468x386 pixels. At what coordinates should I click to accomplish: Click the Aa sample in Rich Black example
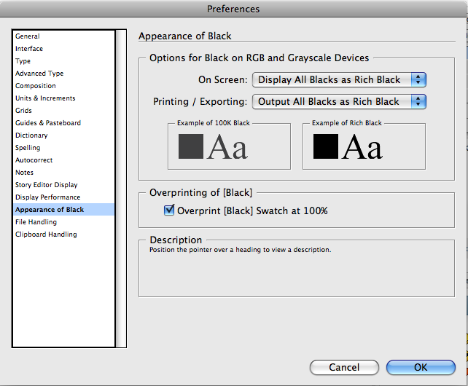point(362,147)
